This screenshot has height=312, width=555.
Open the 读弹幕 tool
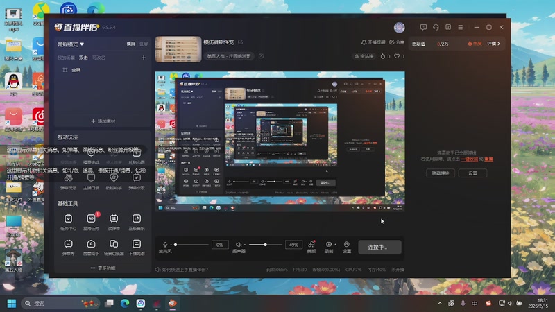(x=114, y=222)
